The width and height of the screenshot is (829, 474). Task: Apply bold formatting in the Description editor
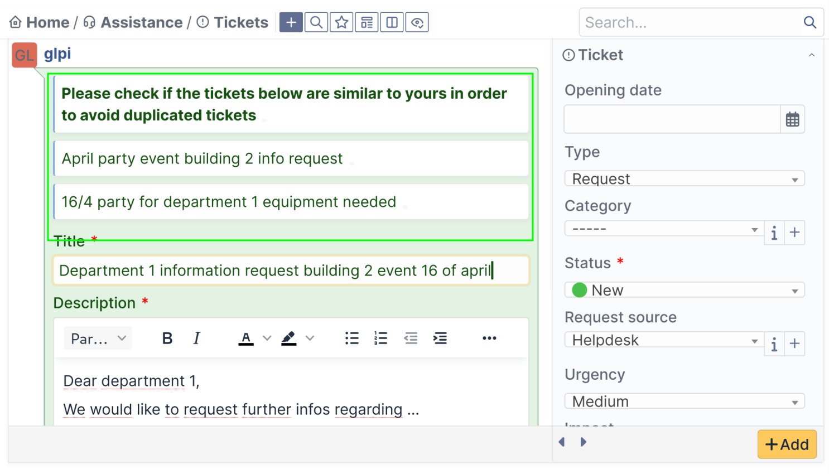click(x=167, y=338)
